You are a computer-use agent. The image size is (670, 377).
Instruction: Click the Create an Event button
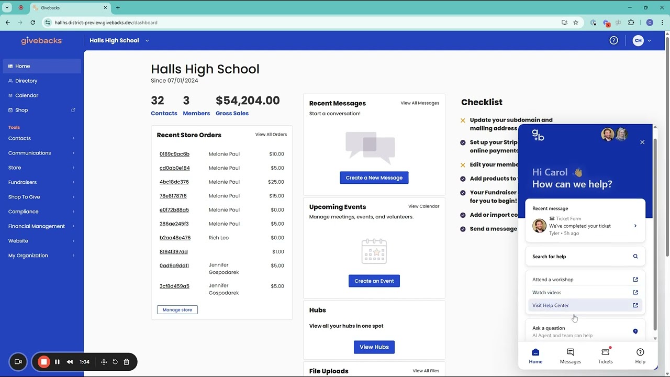pyautogui.click(x=374, y=281)
